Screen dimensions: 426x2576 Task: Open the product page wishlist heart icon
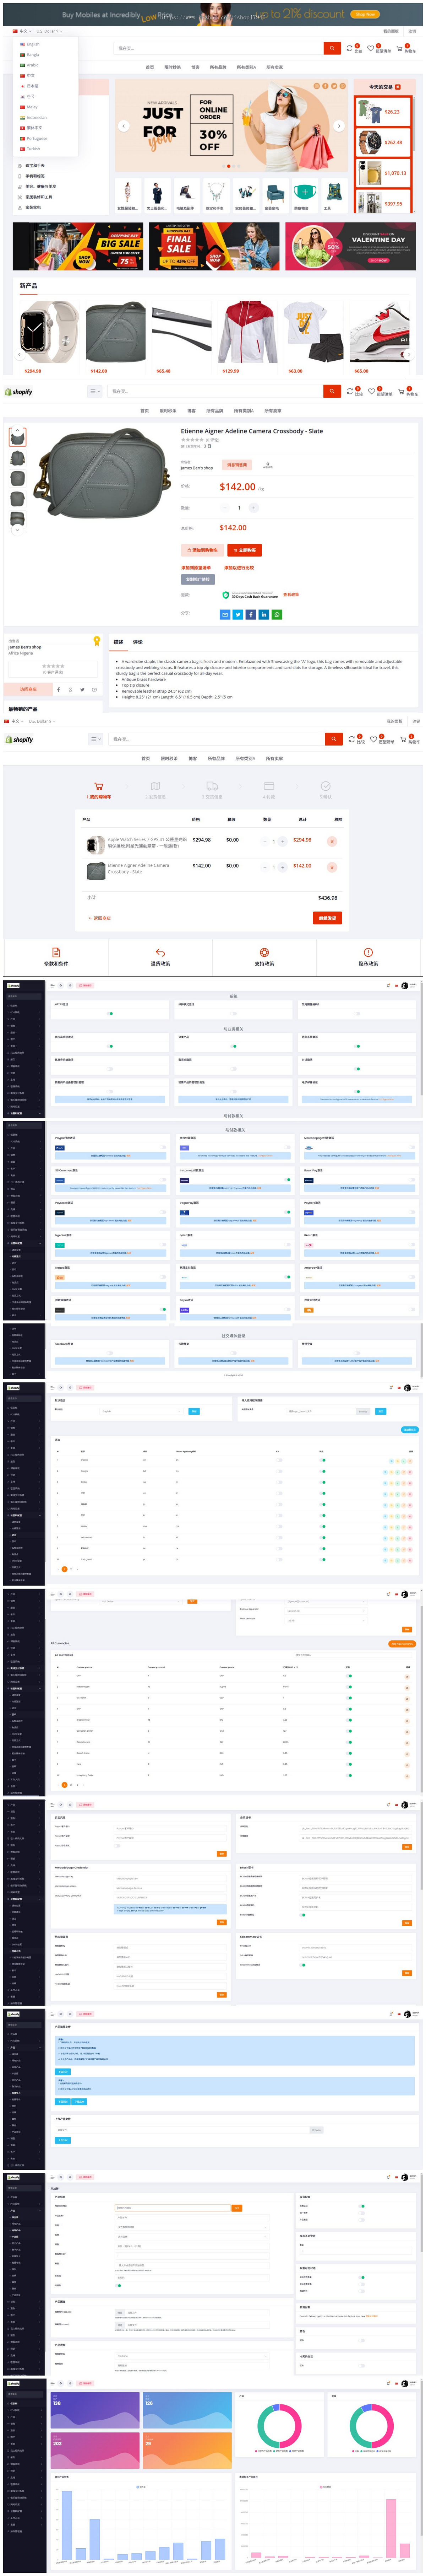coord(371,391)
